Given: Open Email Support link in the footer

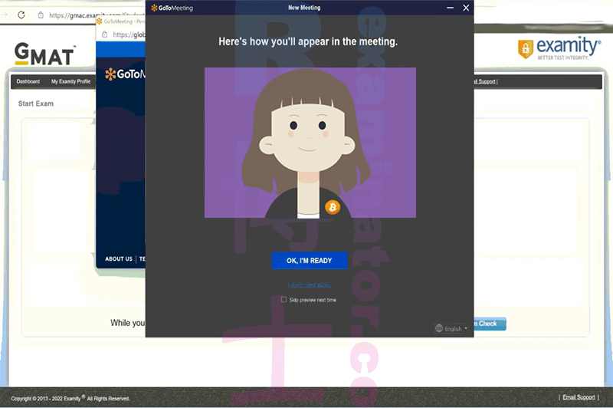Looking at the screenshot, I should (x=579, y=397).
